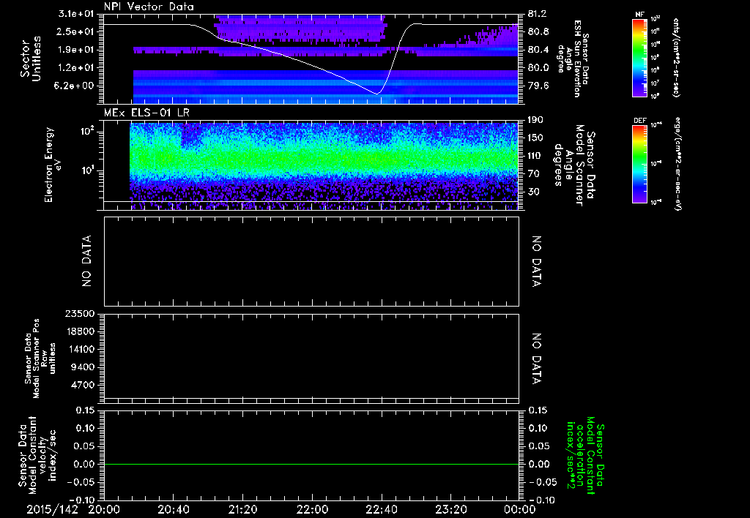Click the Electron Energy eV axis label
Image resolution: width=750 pixels, height=518 pixels.
point(53,163)
